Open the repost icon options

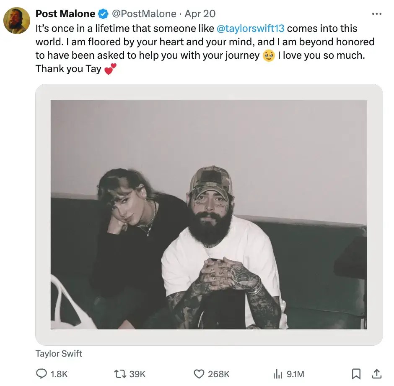point(120,373)
